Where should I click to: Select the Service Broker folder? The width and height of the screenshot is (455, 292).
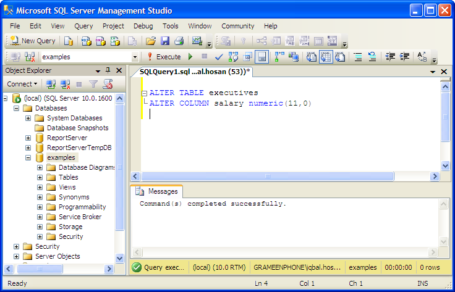click(x=80, y=217)
